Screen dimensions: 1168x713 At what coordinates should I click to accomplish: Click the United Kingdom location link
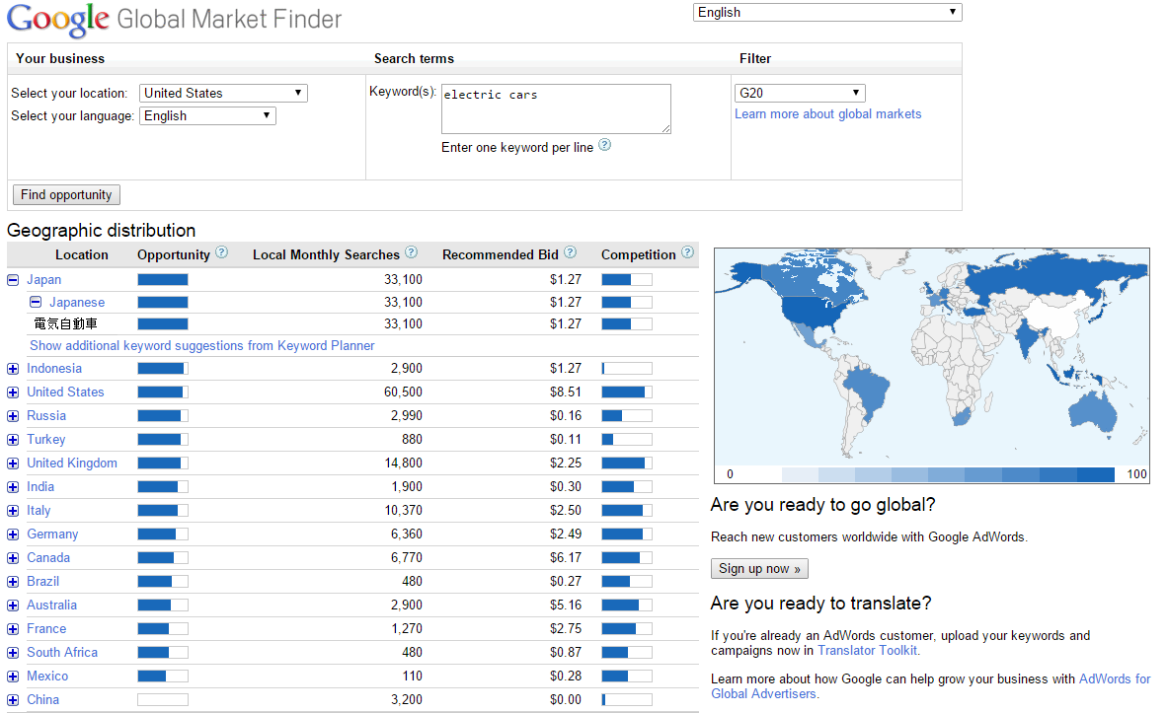click(x=72, y=463)
